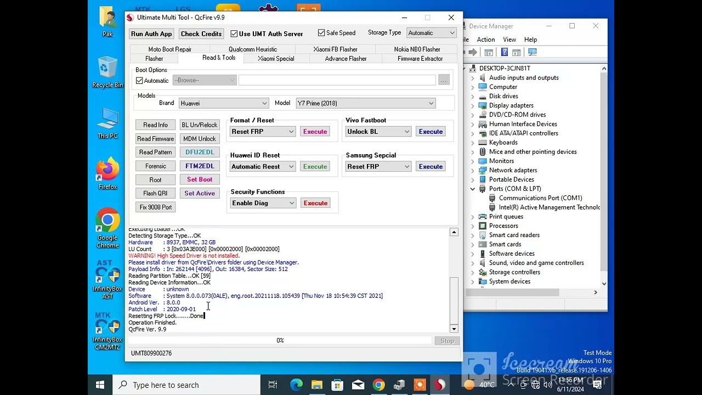Open File Explorer from the taskbar
The width and height of the screenshot is (702, 395).
316,385
